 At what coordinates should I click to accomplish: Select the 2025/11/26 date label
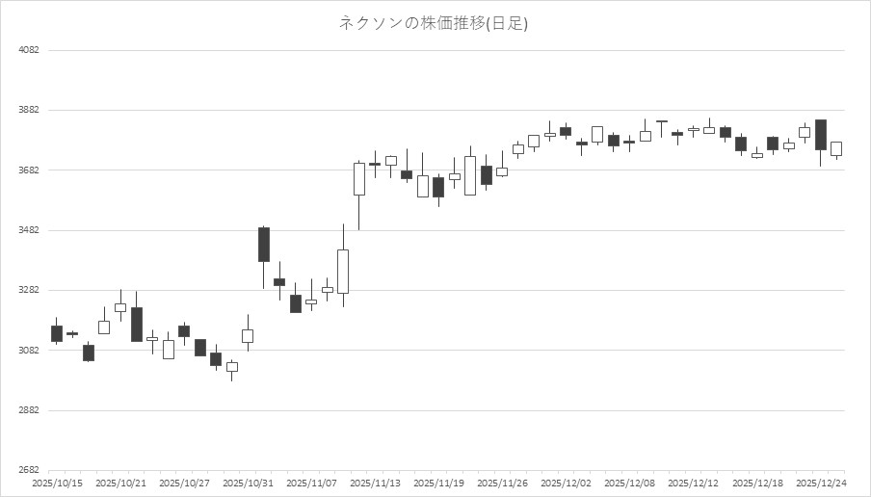pyautogui.click(x=502, y=483)
